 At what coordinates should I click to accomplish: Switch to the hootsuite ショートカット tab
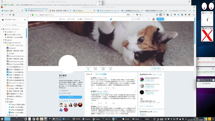(x=180, y=10)
